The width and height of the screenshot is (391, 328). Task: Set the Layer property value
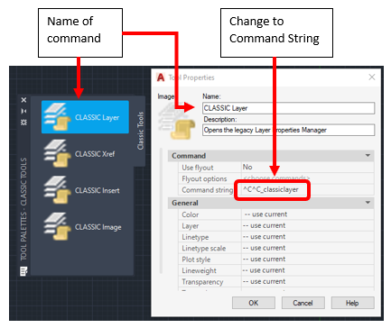point(308,225)
